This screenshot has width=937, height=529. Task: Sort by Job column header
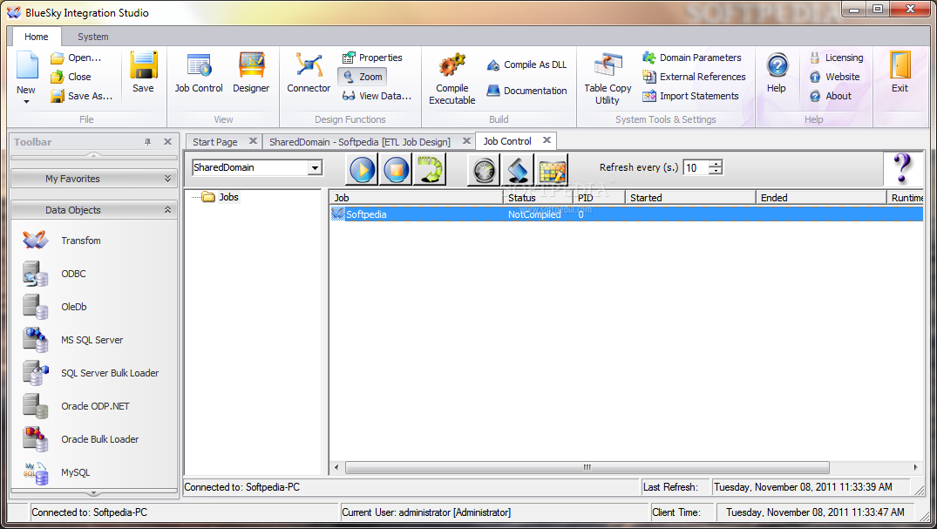(416, 198)
